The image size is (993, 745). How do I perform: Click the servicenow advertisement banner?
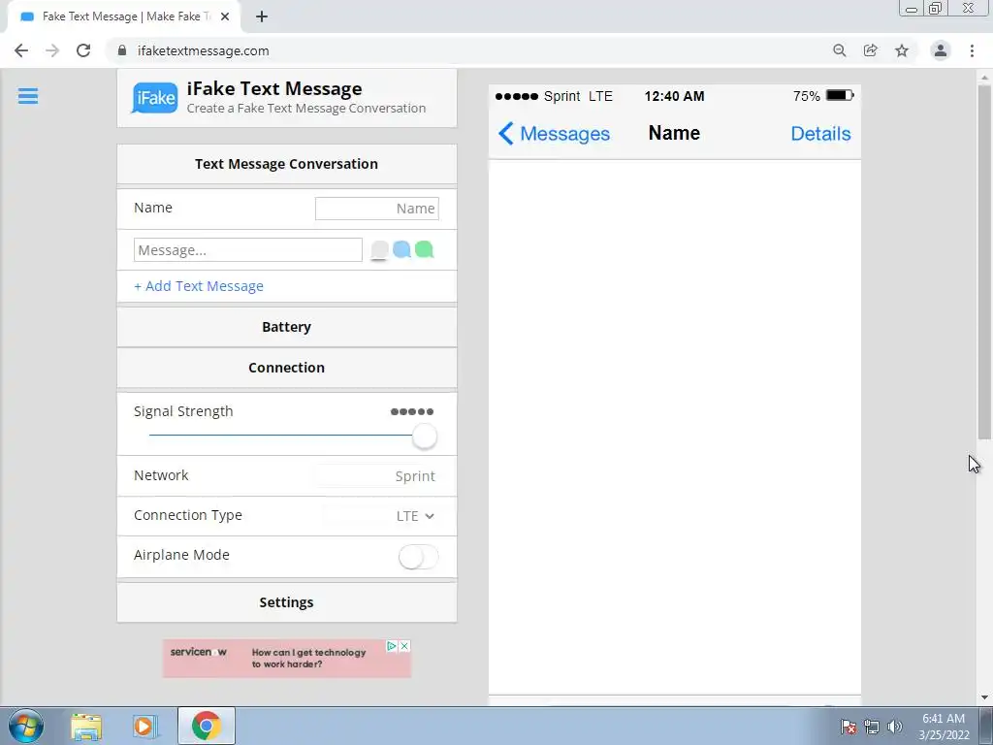[x=287, y=659]
